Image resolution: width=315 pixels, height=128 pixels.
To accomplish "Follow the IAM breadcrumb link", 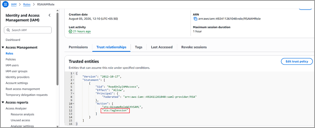I will coord(14,4).
